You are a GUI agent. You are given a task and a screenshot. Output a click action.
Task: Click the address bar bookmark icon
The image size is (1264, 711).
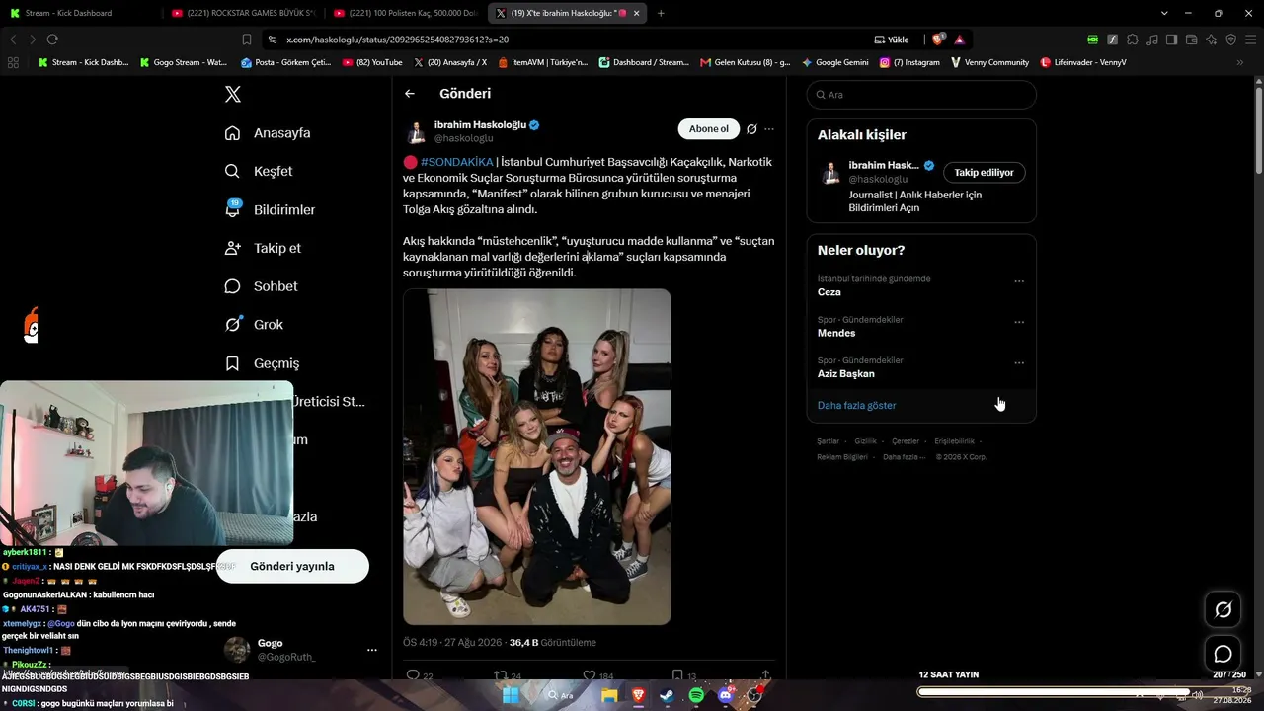click(x=247, y=39)
